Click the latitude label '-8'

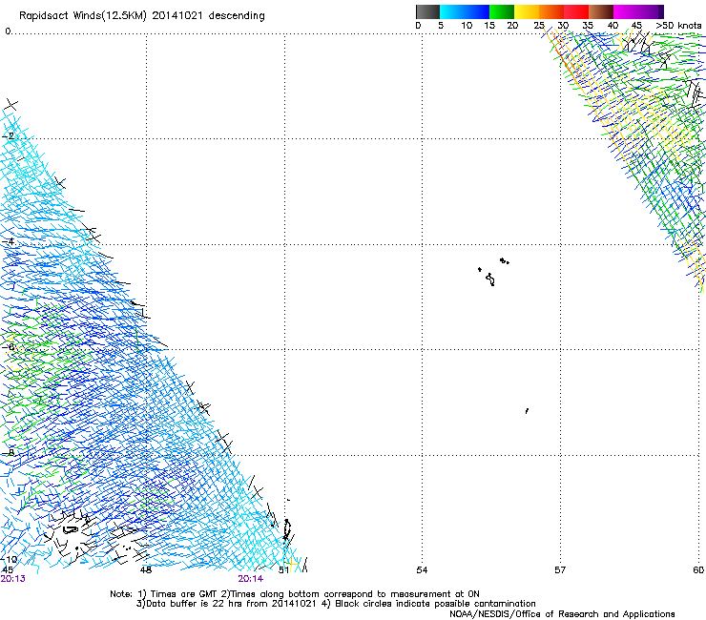tap(8, 452)
